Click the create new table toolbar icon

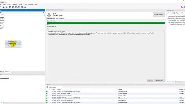click(10, 8)
